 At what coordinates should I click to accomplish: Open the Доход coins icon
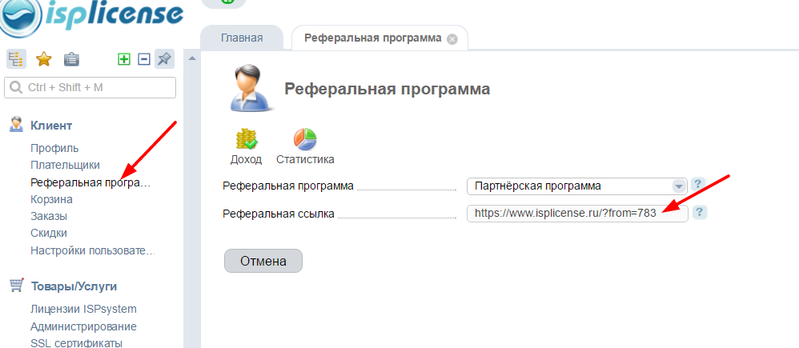click(246, 140)
